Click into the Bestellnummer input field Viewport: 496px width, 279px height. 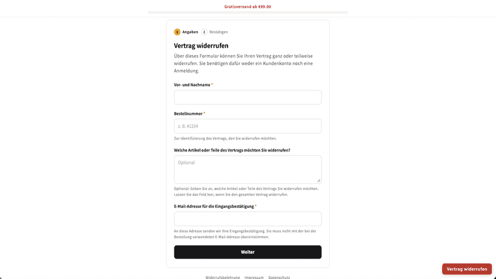247,126
